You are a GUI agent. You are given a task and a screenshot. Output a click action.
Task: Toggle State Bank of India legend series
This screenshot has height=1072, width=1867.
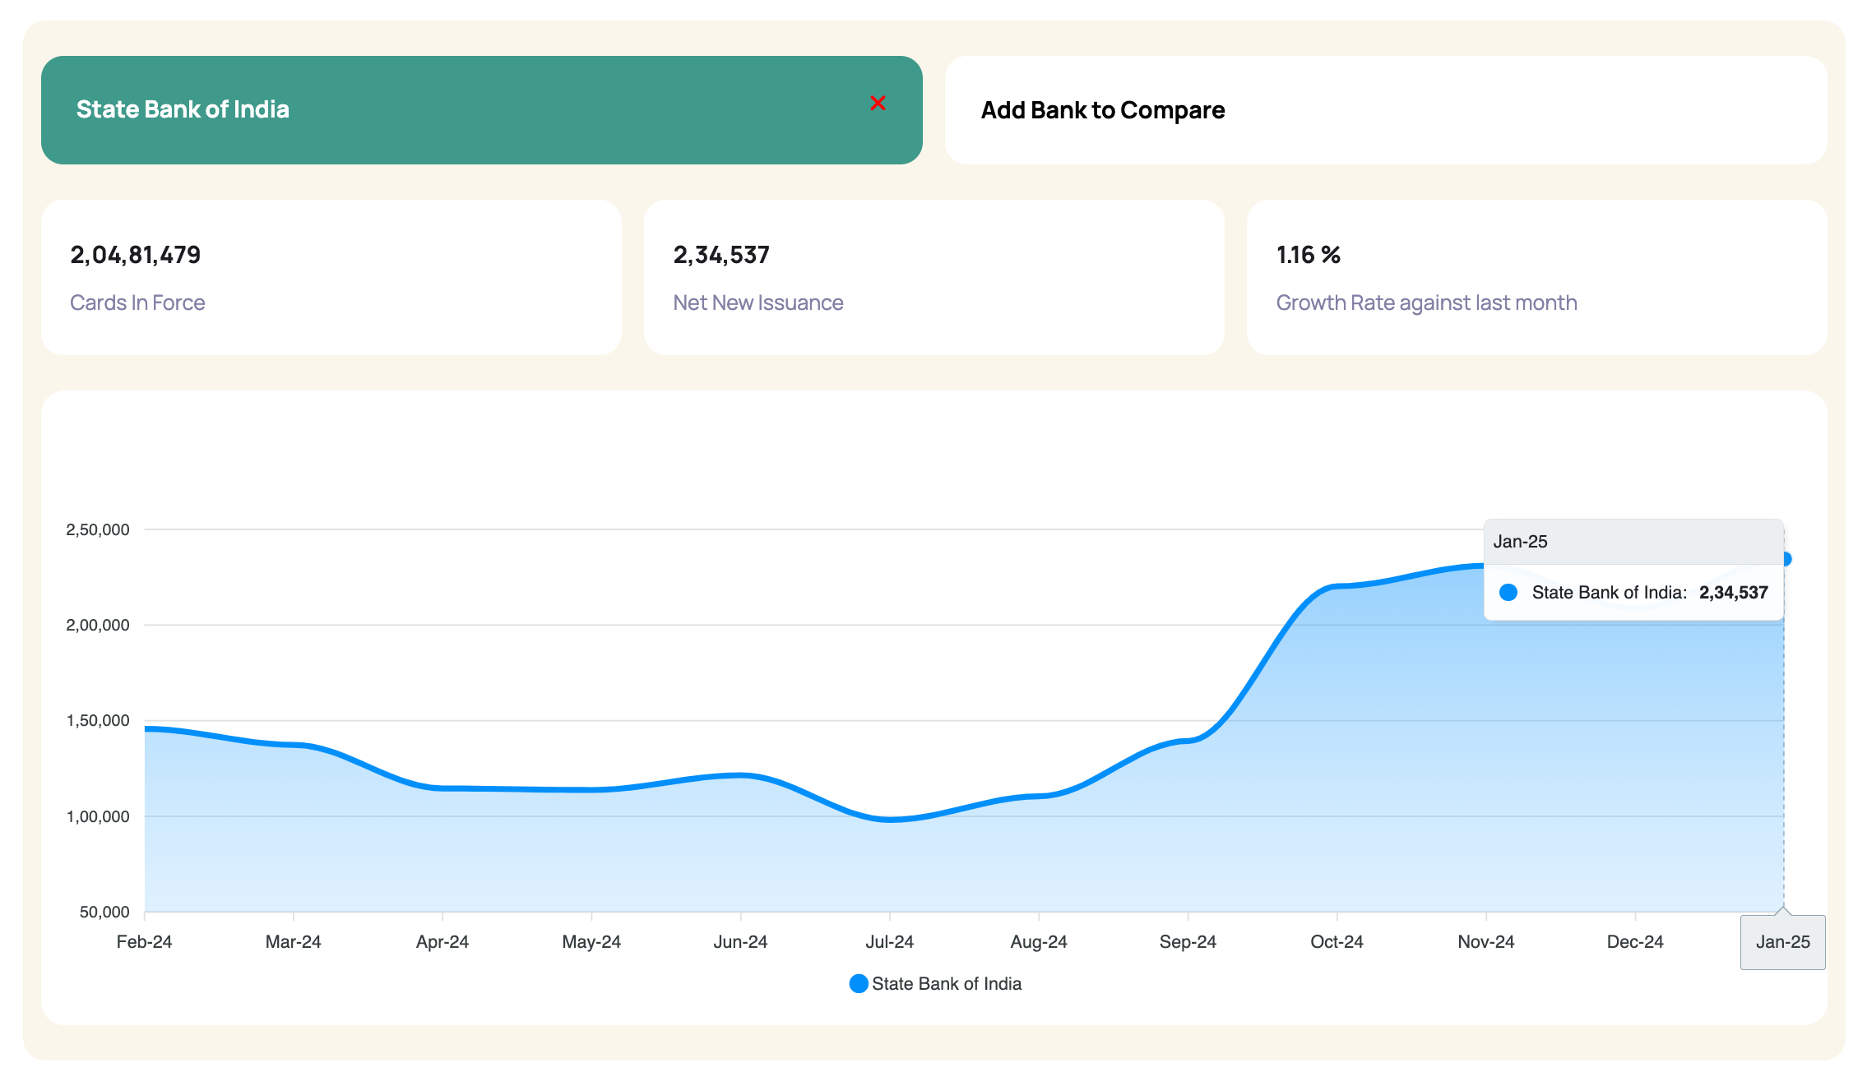click(946, 983)
